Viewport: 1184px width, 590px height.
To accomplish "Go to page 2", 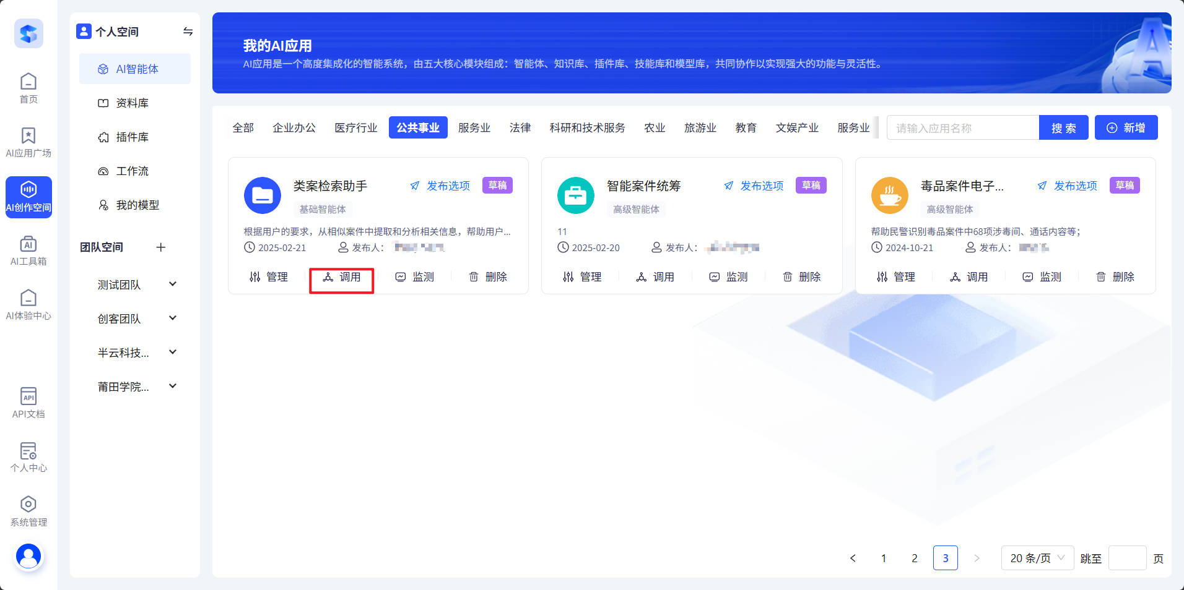I will tap(915, 558).
